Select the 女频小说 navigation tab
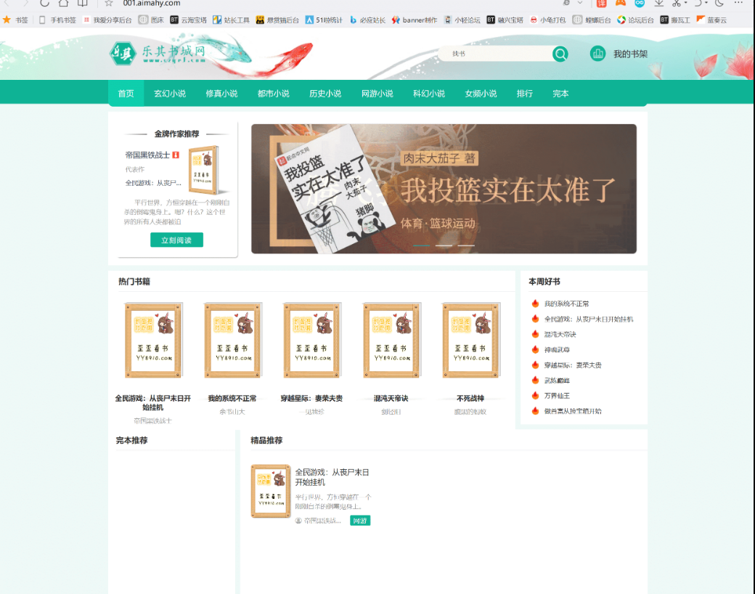This screenshot has width=755, height=594. 481,94
